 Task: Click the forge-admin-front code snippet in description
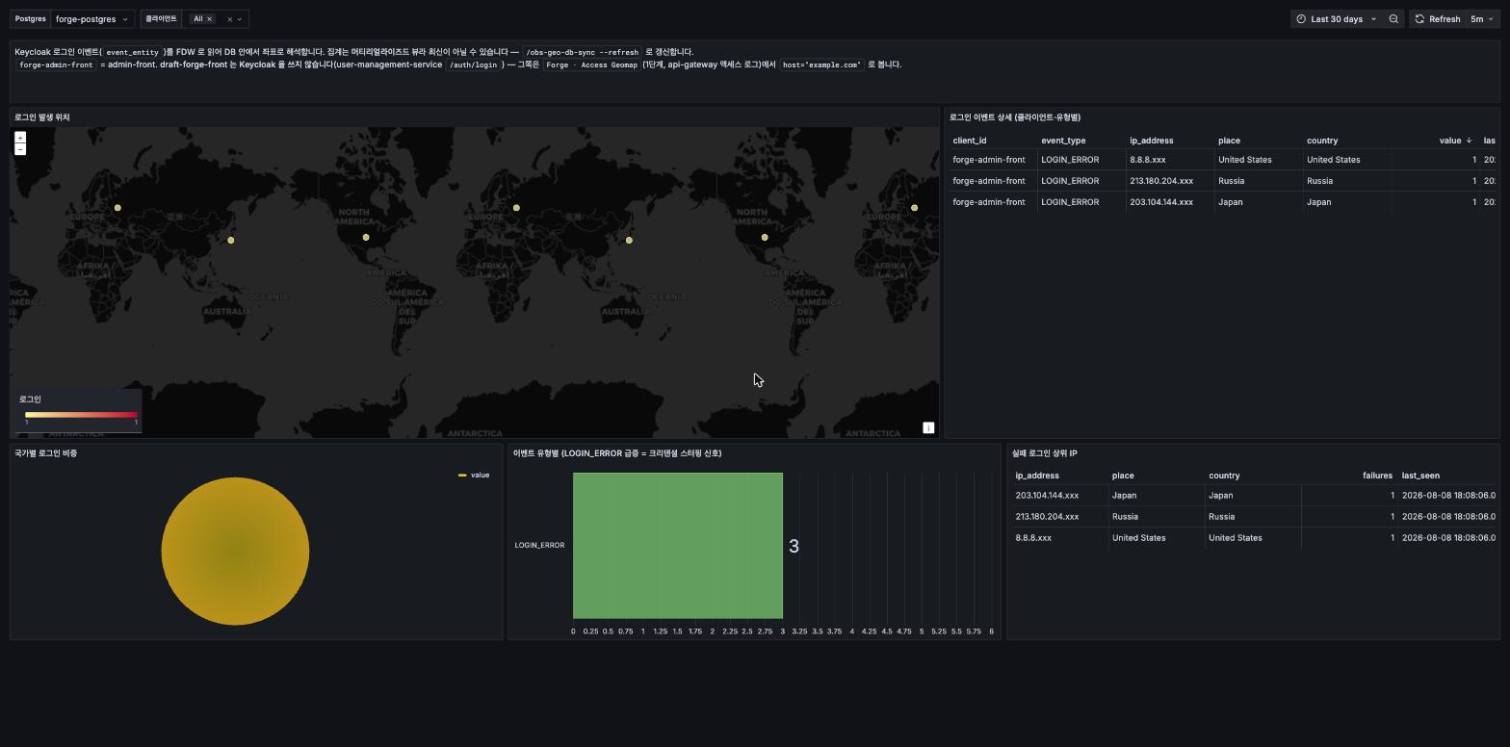(x=57, y=64)
